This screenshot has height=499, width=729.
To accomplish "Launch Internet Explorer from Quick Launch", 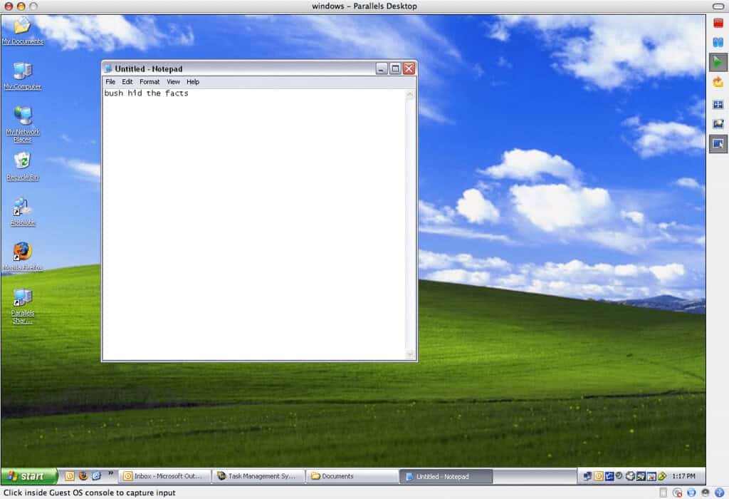I will point(96,475).
